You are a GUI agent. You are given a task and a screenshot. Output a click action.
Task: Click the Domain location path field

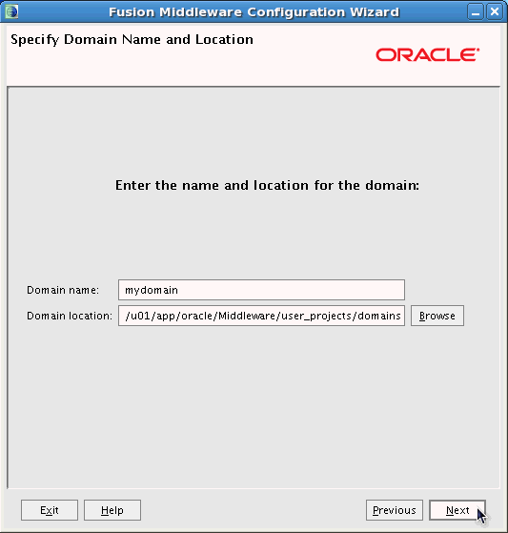pyautogui.click(x=261, y=316)
